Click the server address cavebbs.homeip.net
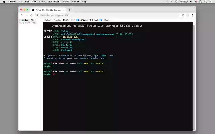Image resolution: width=215 pixels, height=134 pixels. (x=74, y=40)
